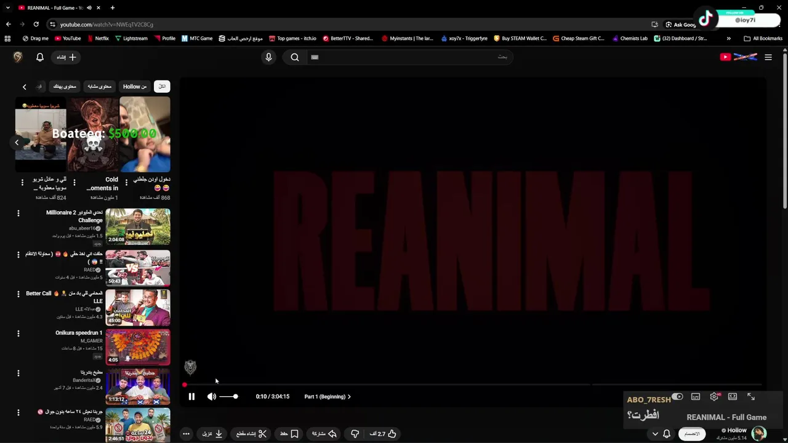788x443 pixels.
Task: Select the white 'All' filter chip
Action: (x=162, y=87)
